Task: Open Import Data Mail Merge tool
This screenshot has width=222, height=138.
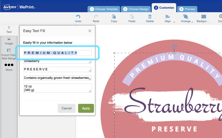Action: pos(9,53)
